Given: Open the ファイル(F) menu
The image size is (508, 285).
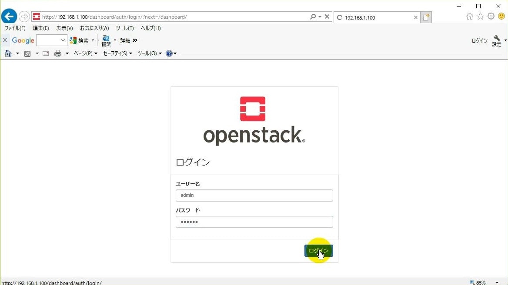Looking at the screenshot, I should pyautogui.click(x=15, y=28).
